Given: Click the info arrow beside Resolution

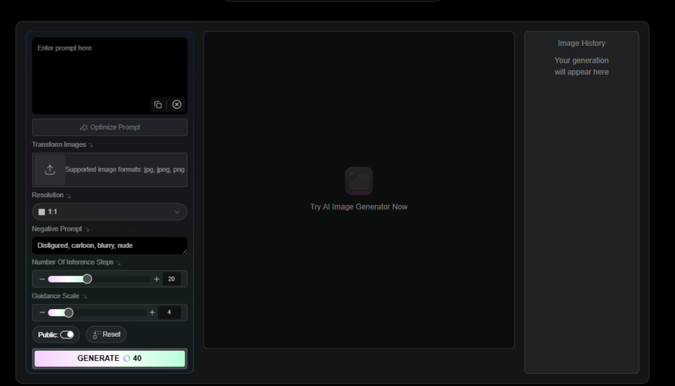Looking at the screenshot, I should coord(68,196).
